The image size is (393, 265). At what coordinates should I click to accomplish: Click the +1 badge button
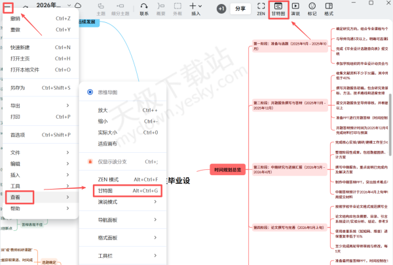pyautogui.click(x=221, y=9)
